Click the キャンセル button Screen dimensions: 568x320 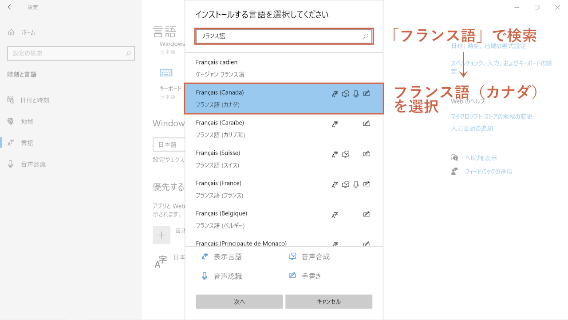tap(329, 302)
